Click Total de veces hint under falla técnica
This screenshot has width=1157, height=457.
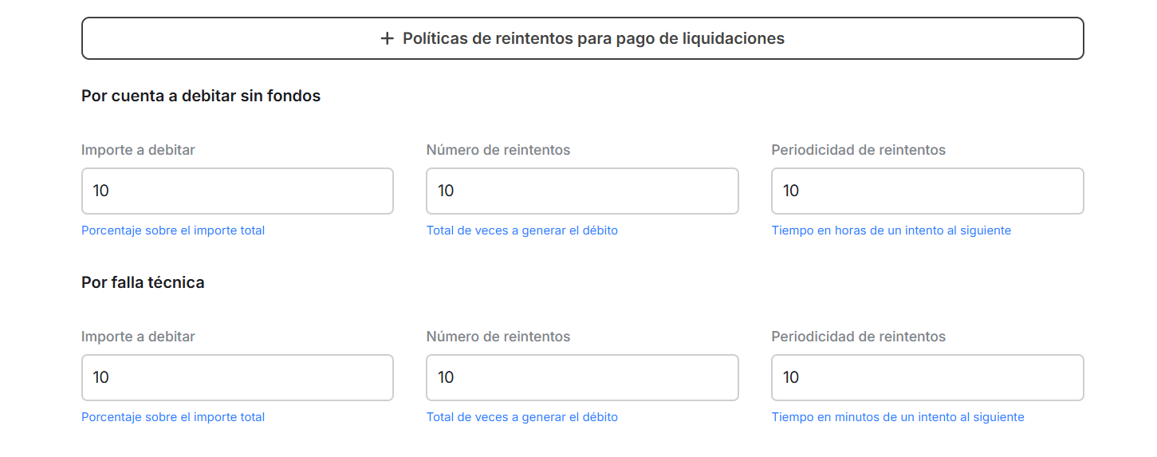521,417
